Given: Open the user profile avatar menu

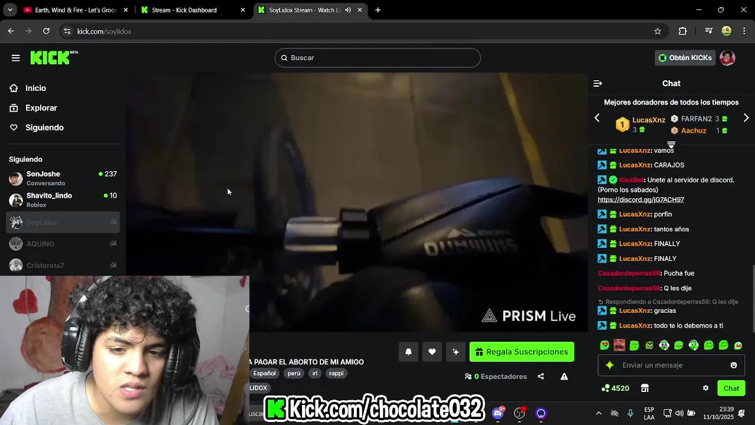Looking at the screenshot, I should point(727,58).
